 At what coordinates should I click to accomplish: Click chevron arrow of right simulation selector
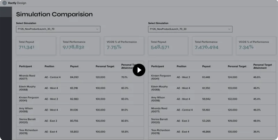pyautogui.click(x=229, y=29)
